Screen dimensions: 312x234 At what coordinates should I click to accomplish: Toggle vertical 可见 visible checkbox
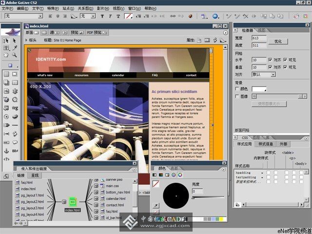pyautogui.click(x=285, y=67)
